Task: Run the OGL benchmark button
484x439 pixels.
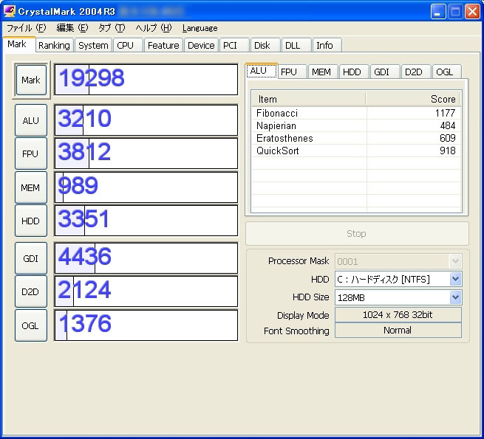Action: coord(31,325)
